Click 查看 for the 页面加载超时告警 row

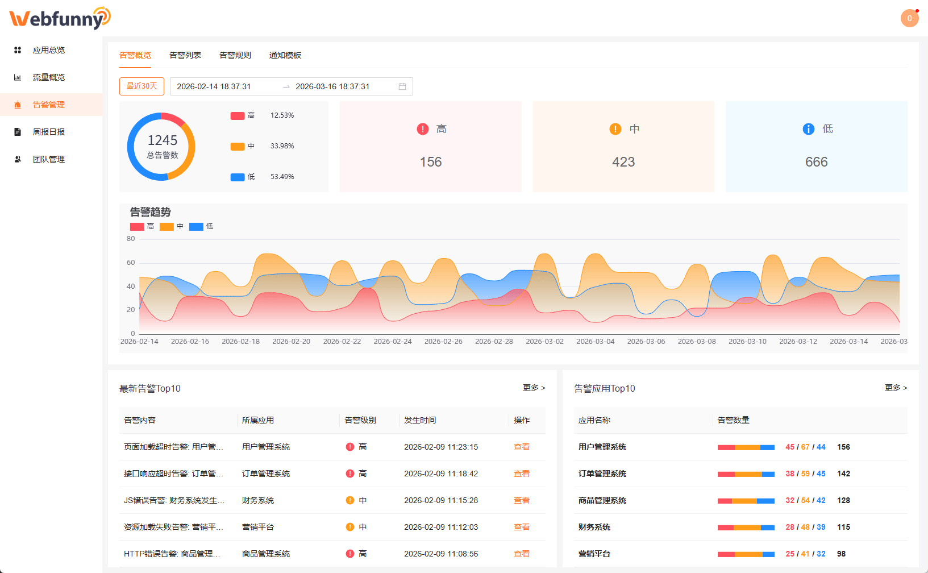521,447
